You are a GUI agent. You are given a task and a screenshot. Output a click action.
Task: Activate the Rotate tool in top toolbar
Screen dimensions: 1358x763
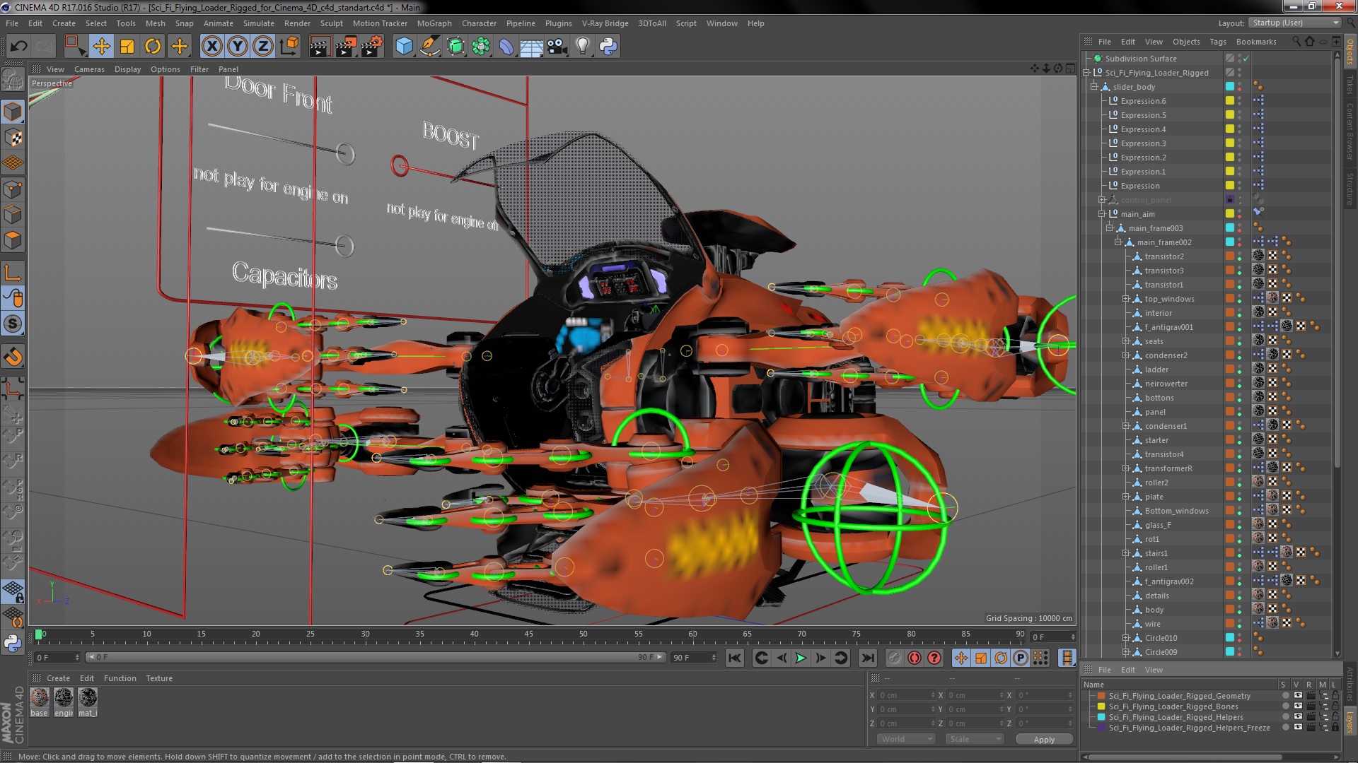(153, 47)
